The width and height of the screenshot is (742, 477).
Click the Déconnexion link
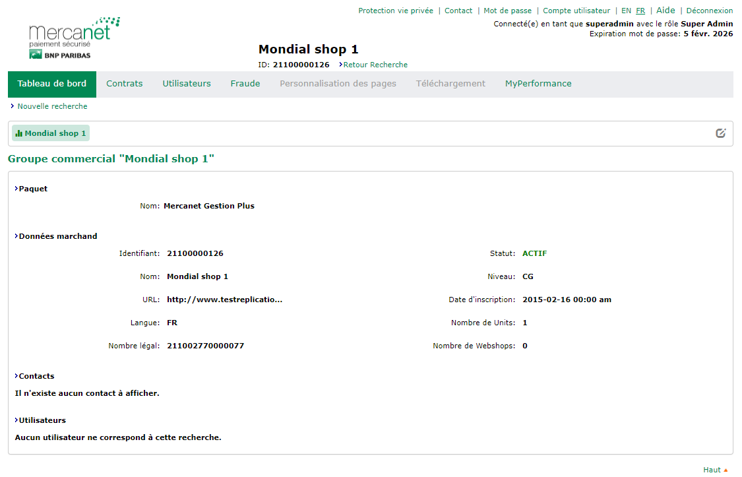click(x=709, y=11)
